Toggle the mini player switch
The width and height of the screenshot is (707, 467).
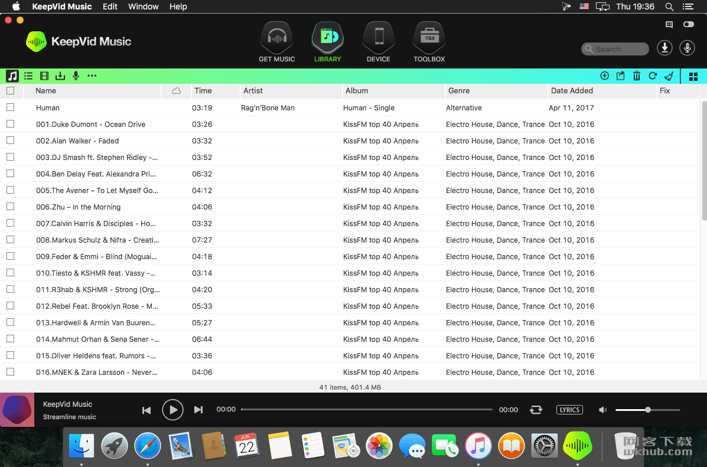point(689,24)
